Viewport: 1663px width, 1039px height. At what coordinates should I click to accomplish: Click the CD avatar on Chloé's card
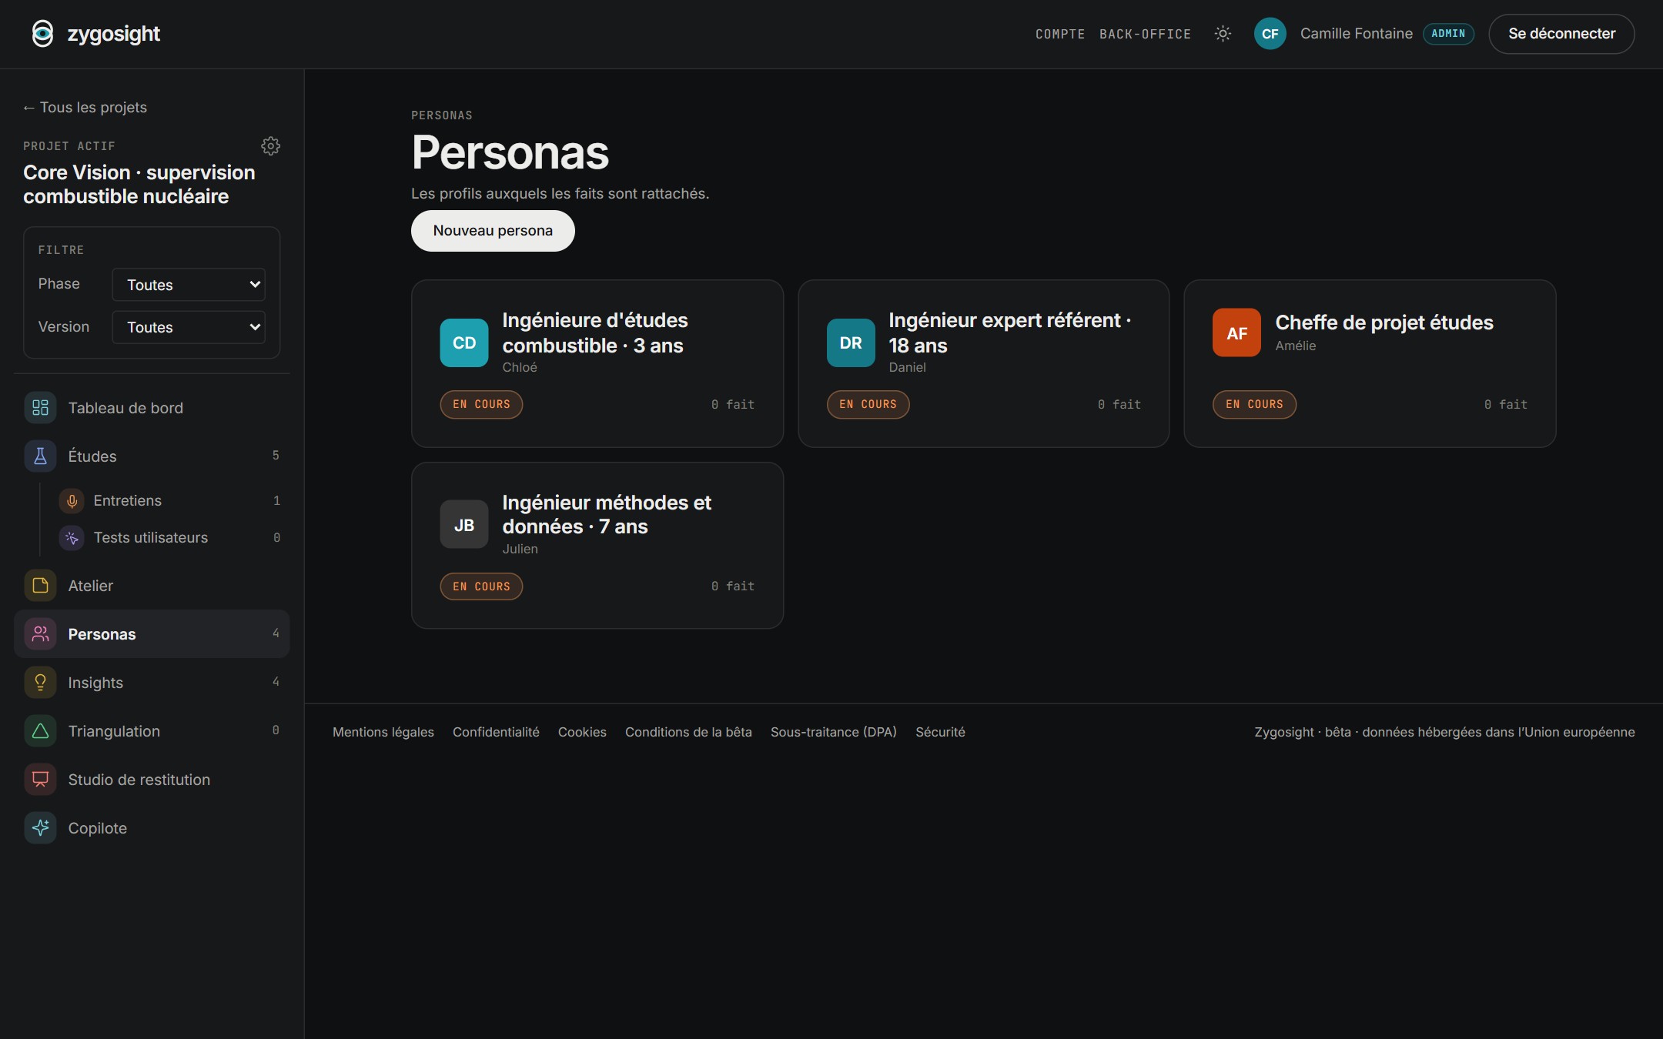coord(464,343)
